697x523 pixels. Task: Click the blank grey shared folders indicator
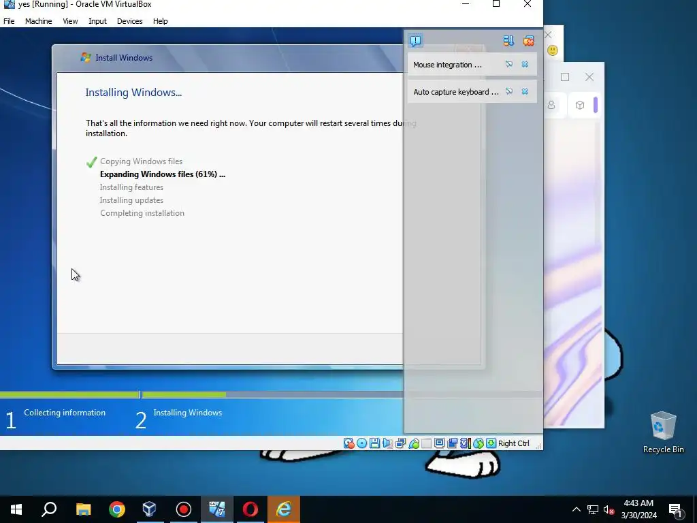[x=426, y=443]
